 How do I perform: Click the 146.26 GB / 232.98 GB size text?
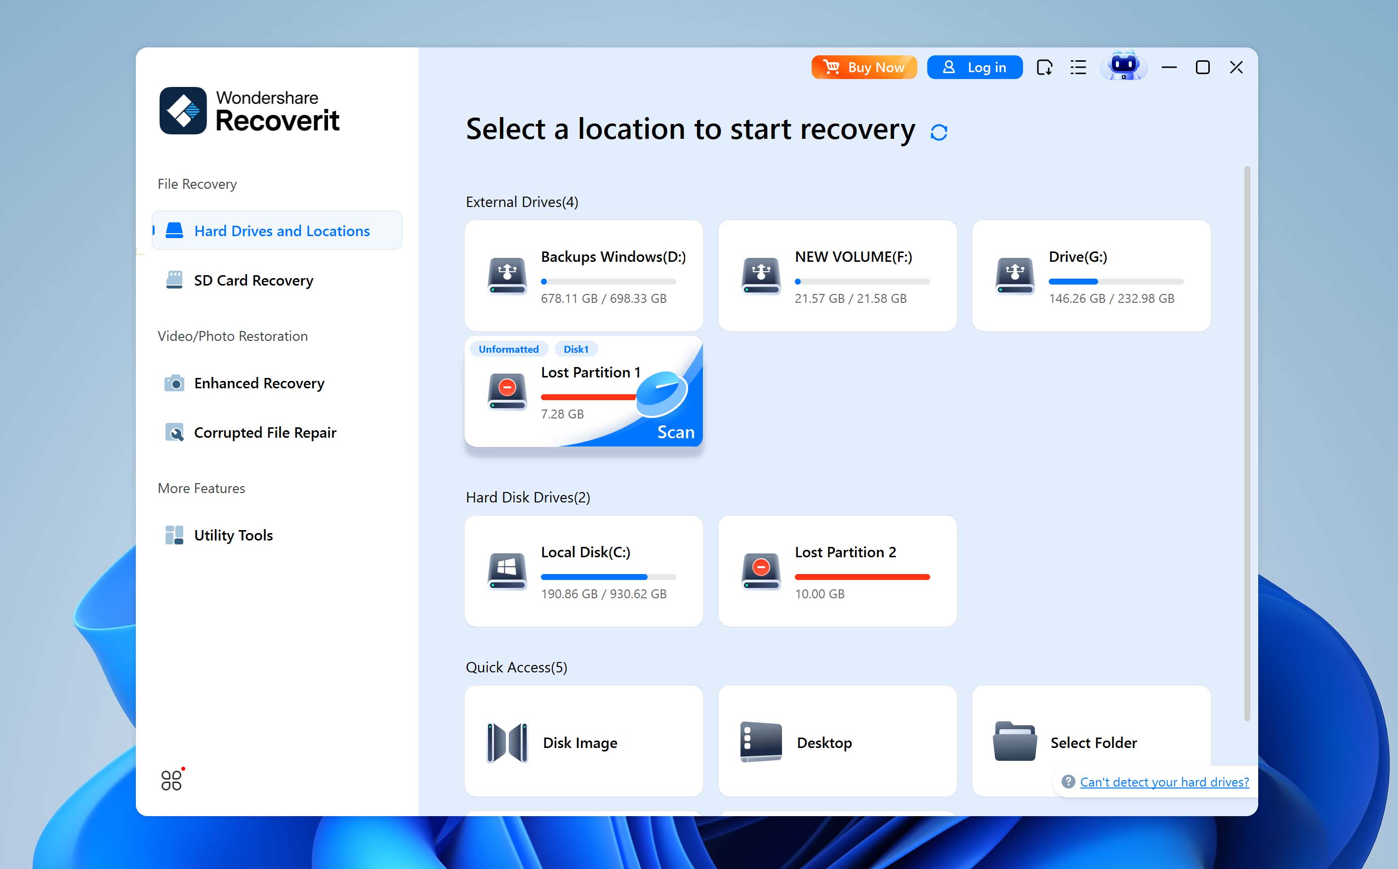click(1111, 298)
